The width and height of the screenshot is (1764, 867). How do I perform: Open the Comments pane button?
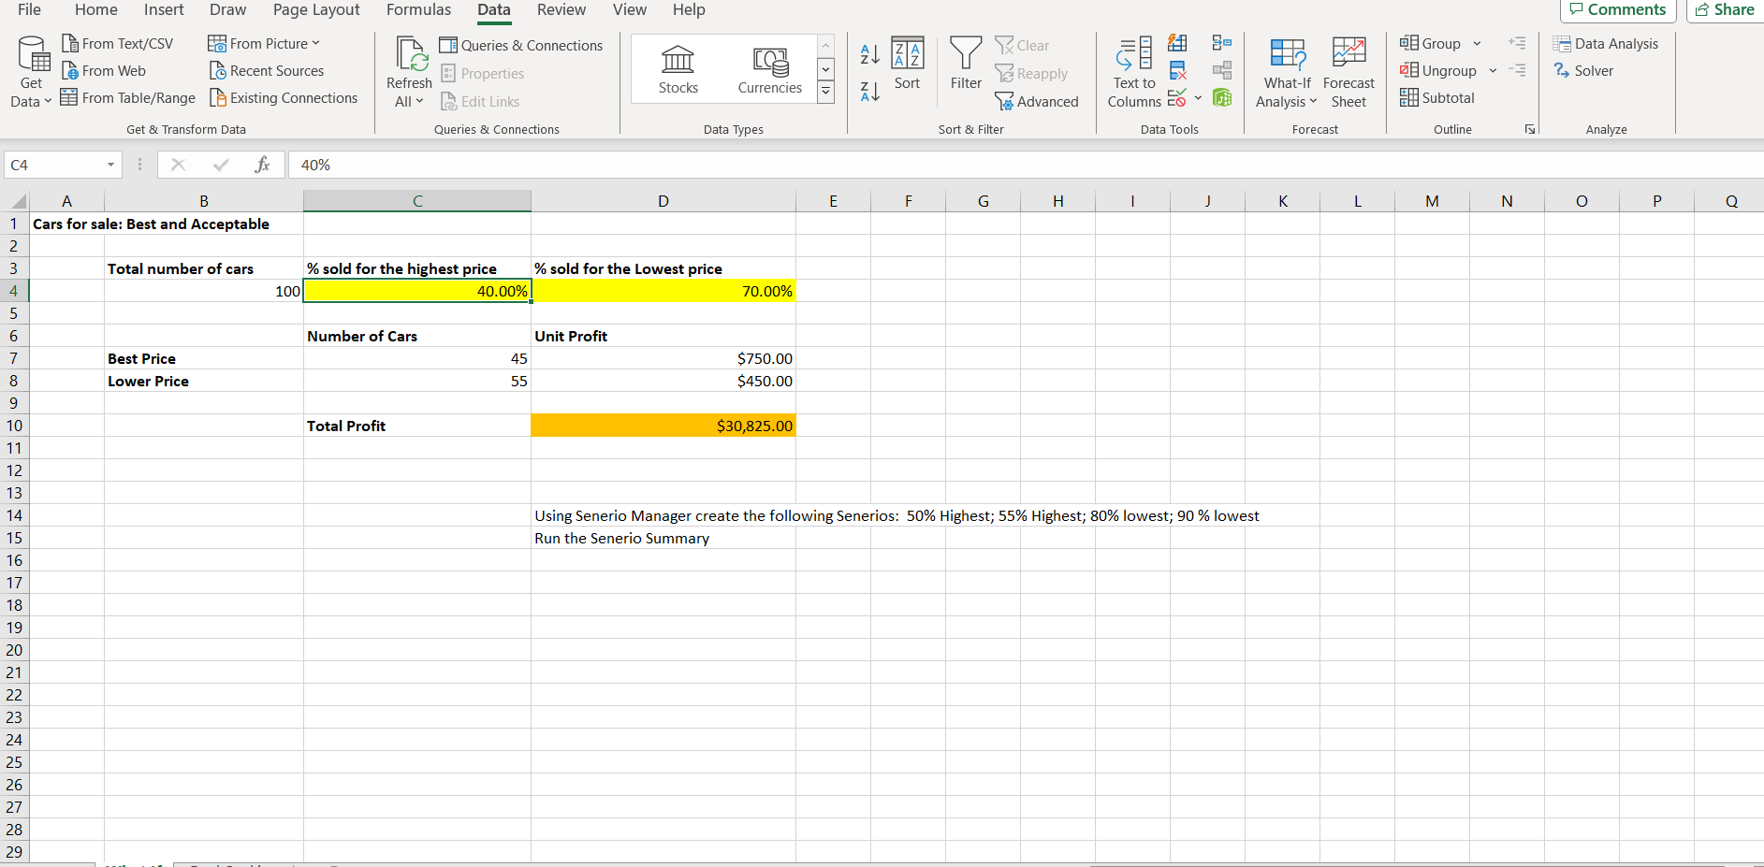tap(1618, 10)
